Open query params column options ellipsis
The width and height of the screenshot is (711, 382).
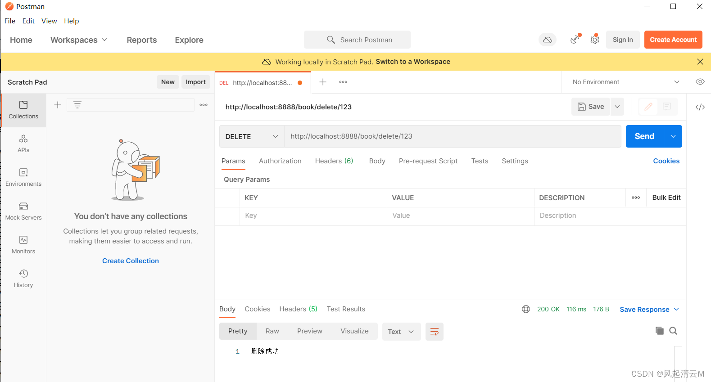tap(636, 198)
